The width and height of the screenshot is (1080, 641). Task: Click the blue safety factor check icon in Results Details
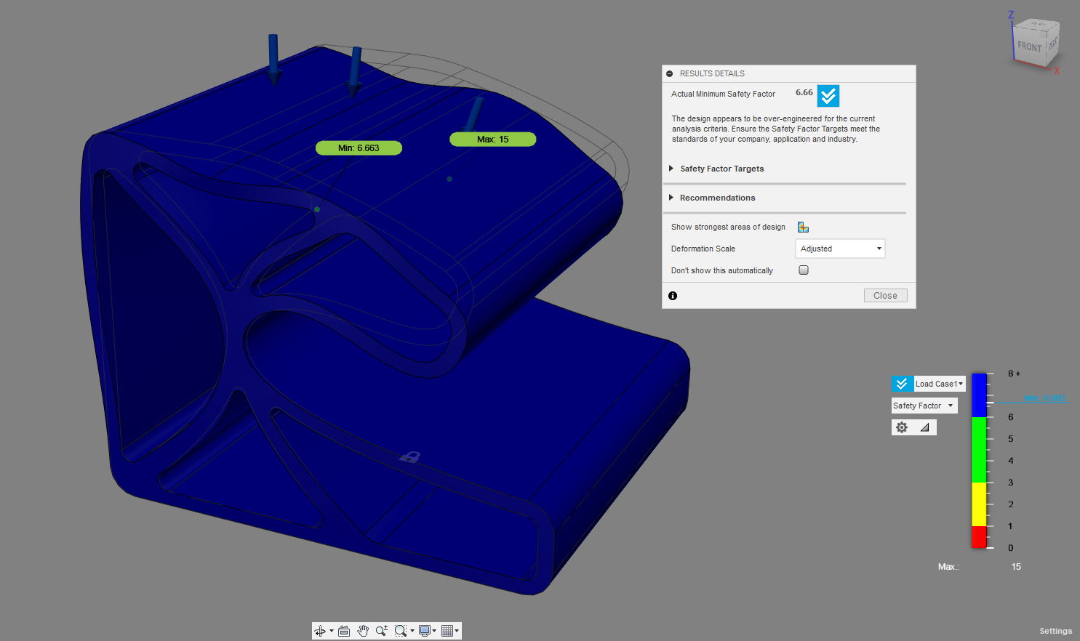[828, 96]
